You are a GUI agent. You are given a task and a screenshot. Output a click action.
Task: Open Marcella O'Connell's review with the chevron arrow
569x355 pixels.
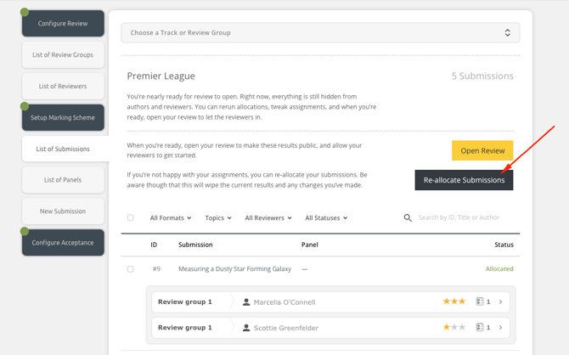pyautogui.click(x=501, y=301)
